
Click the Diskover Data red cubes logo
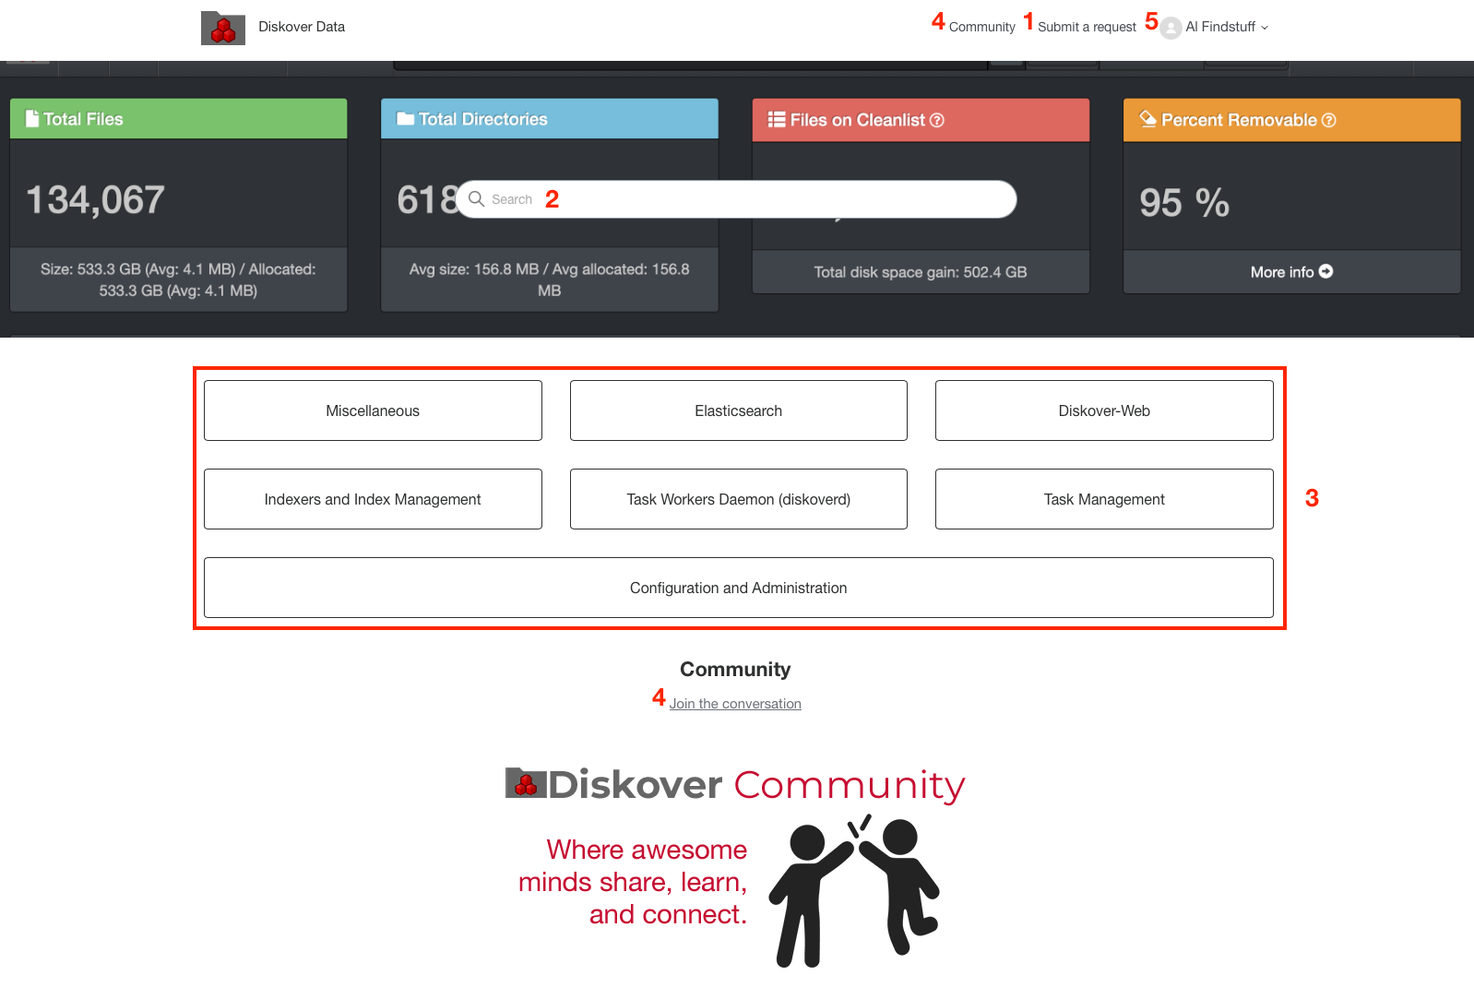(x=223, y=28)
